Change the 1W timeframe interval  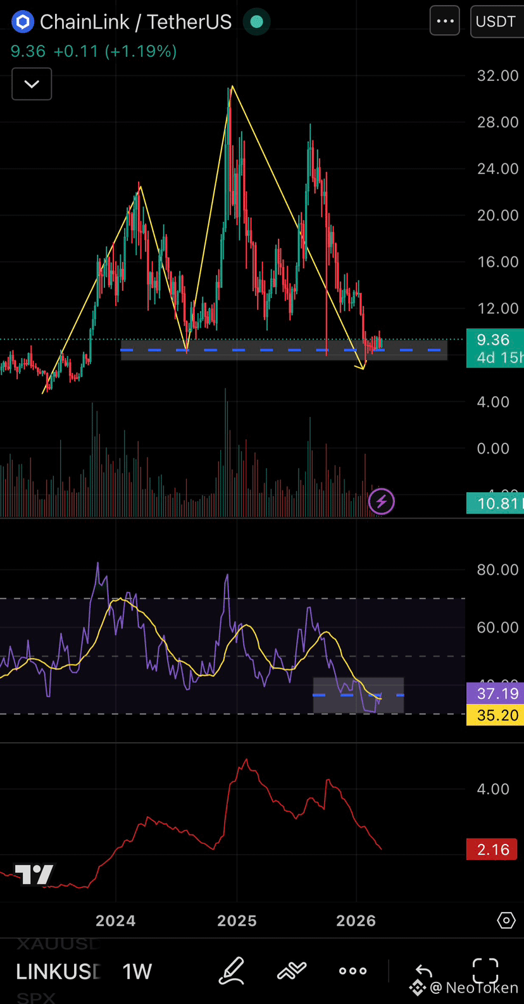137,972
